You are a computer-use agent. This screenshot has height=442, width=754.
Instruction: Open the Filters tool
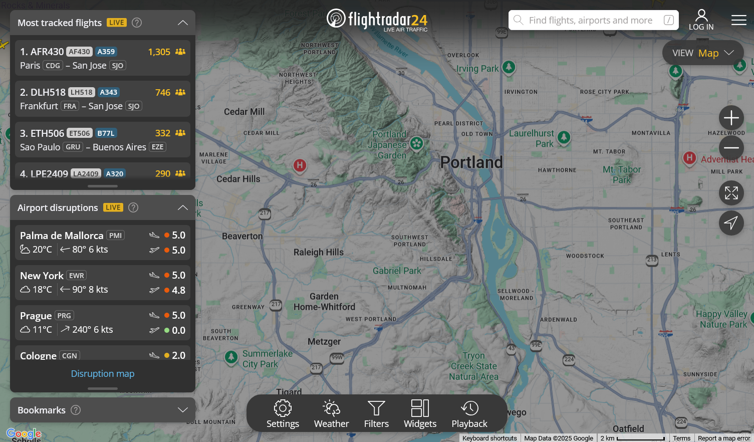coord(376,414)
